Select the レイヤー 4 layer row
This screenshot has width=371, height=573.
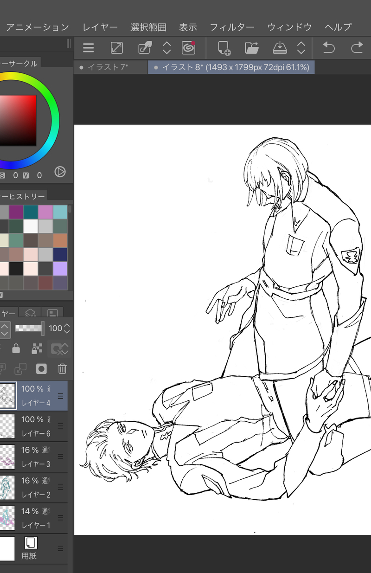[34, 395]
